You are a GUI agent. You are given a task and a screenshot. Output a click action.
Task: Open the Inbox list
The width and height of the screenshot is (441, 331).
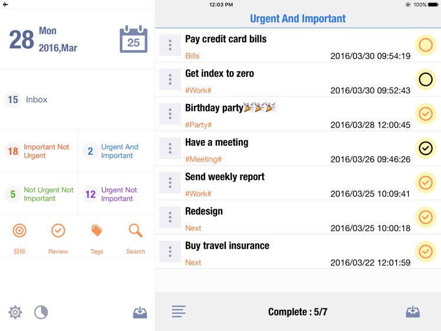(78, 99)
